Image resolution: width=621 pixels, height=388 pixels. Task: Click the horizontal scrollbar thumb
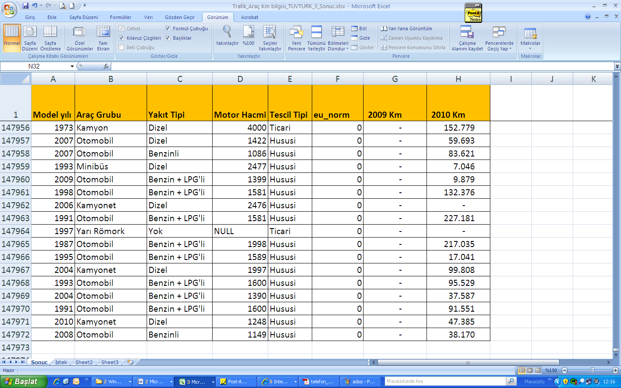(468, 362)
